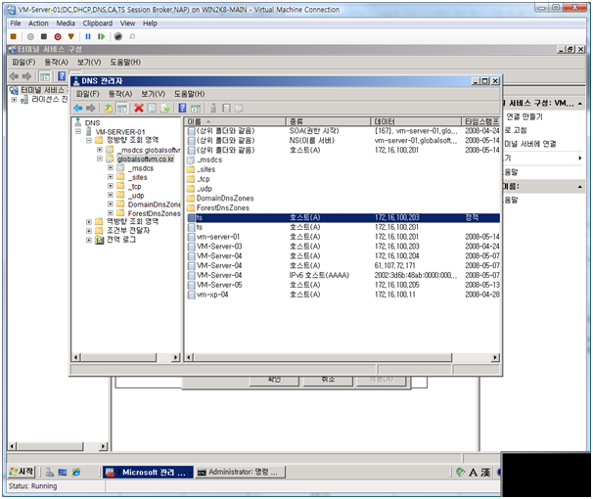The width and height of the screenshot is (593, 499).
Task: Click the rightmost faded DNS toolbar icon
Action: 239,109
